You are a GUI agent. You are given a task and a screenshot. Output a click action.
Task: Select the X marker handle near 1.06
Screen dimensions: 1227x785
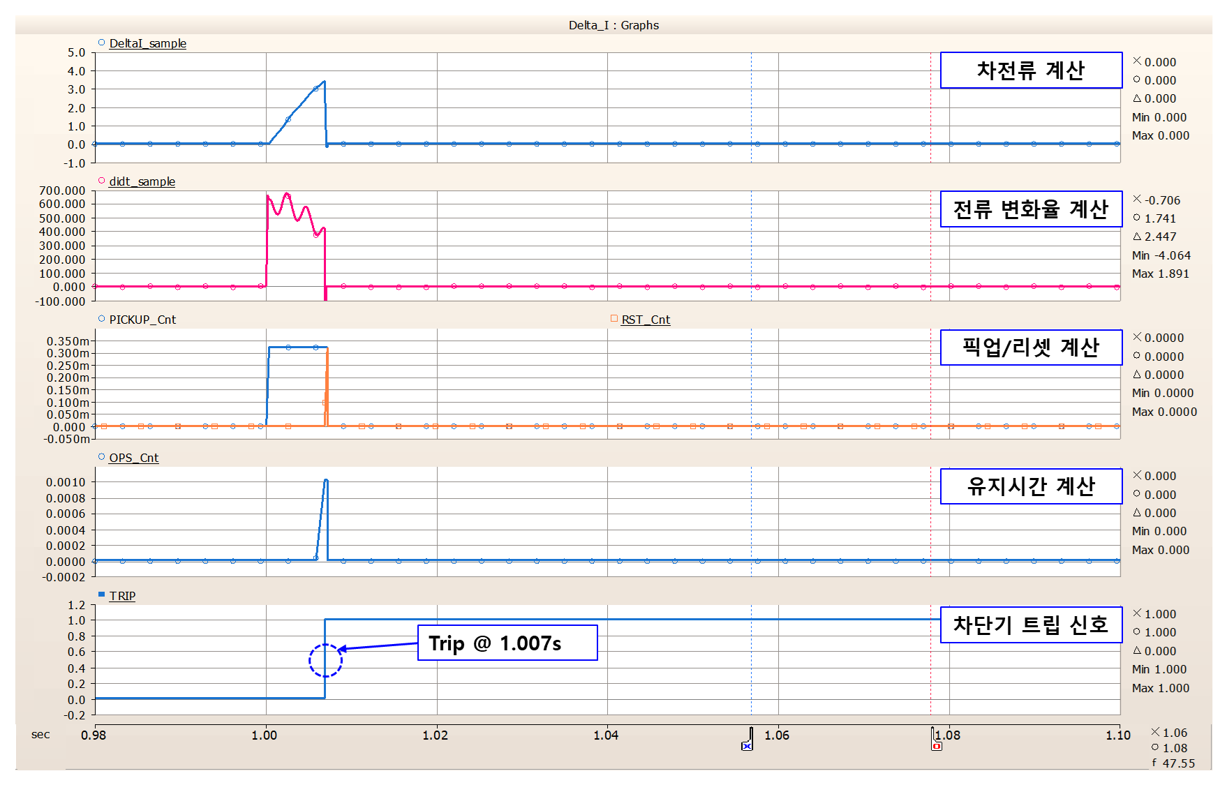click(x=747, y=746)
